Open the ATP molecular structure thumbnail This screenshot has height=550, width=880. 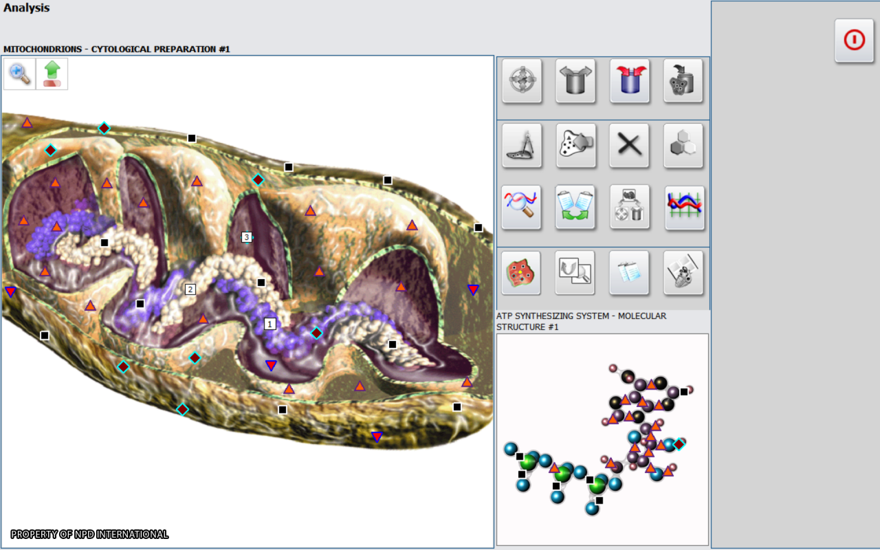pyautogui.click(x=602, y=439)
